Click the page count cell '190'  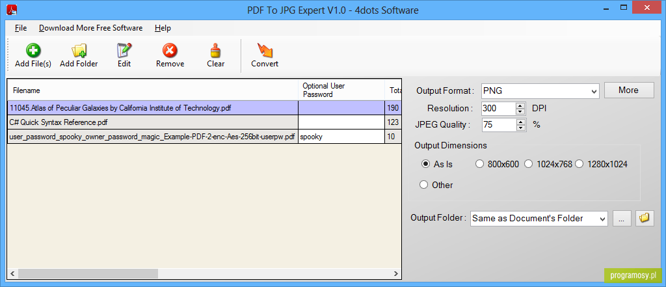(x=393, y=108)
